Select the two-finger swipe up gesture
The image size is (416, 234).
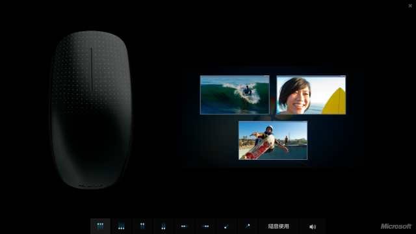tap(142, 226)
